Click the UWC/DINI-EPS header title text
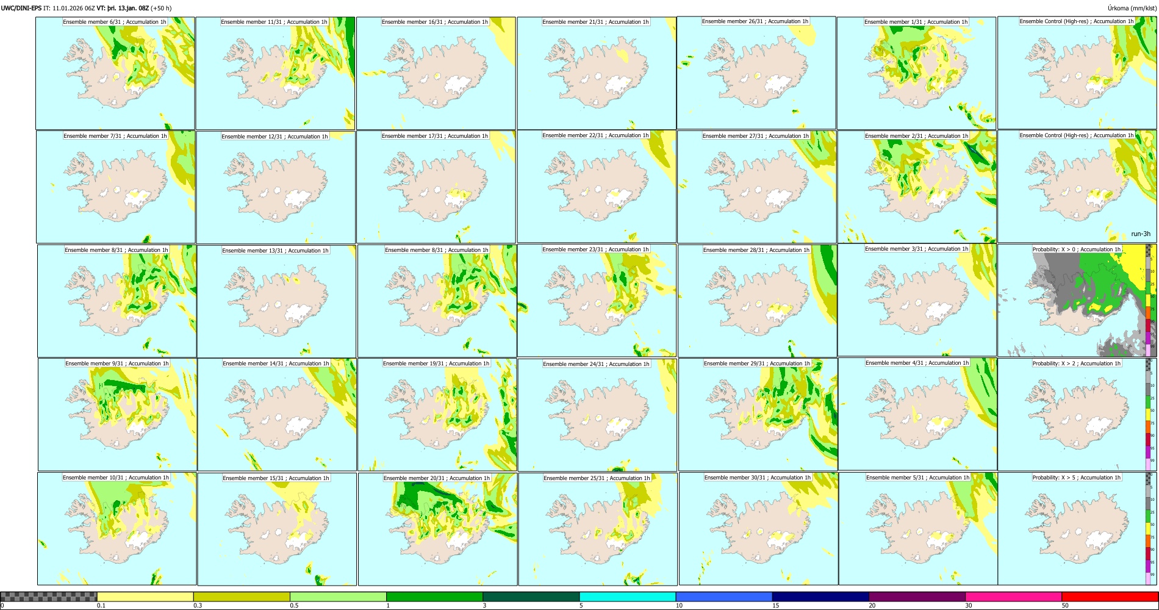The height and width of the screenshot is (610, 1159). (21, 8)
